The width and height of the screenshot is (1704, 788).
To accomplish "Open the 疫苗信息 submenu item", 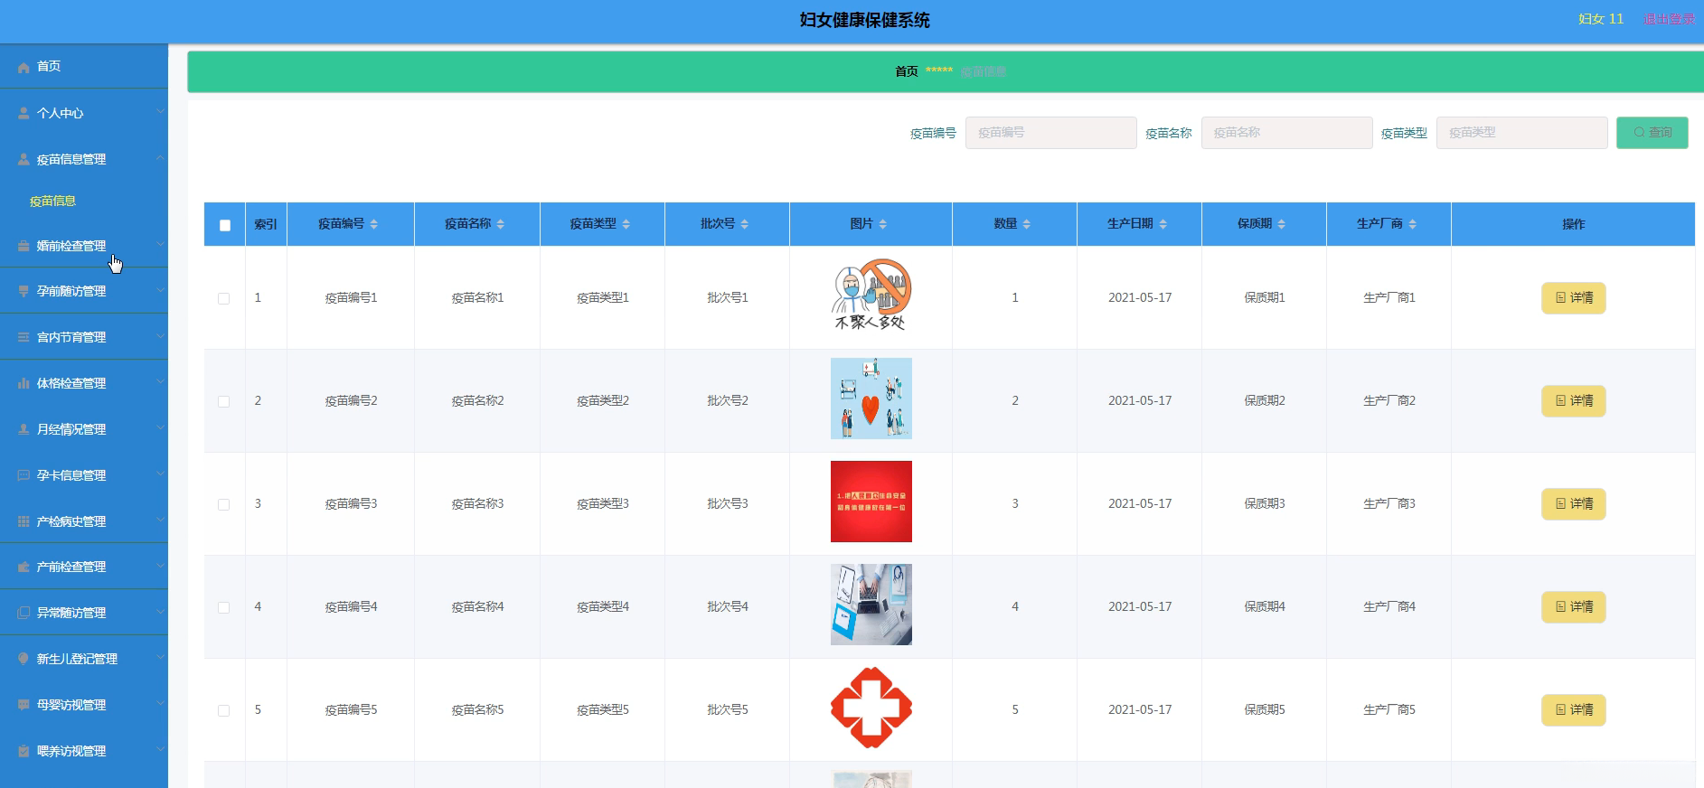I will pos(52,202).
